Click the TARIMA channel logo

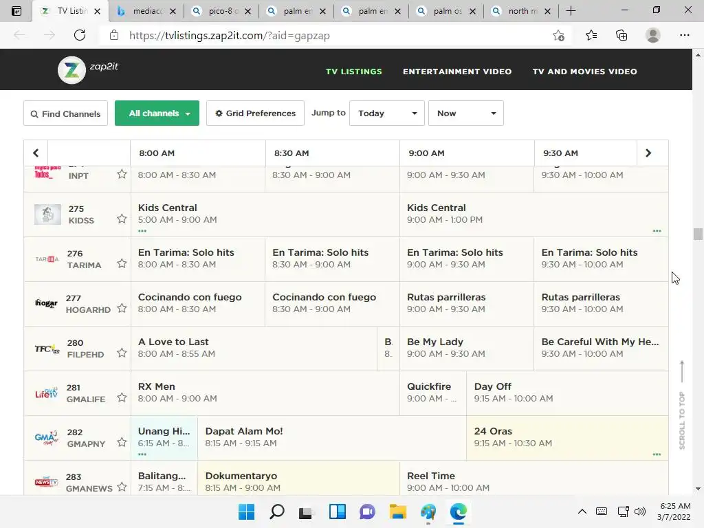tap(47, 259)
